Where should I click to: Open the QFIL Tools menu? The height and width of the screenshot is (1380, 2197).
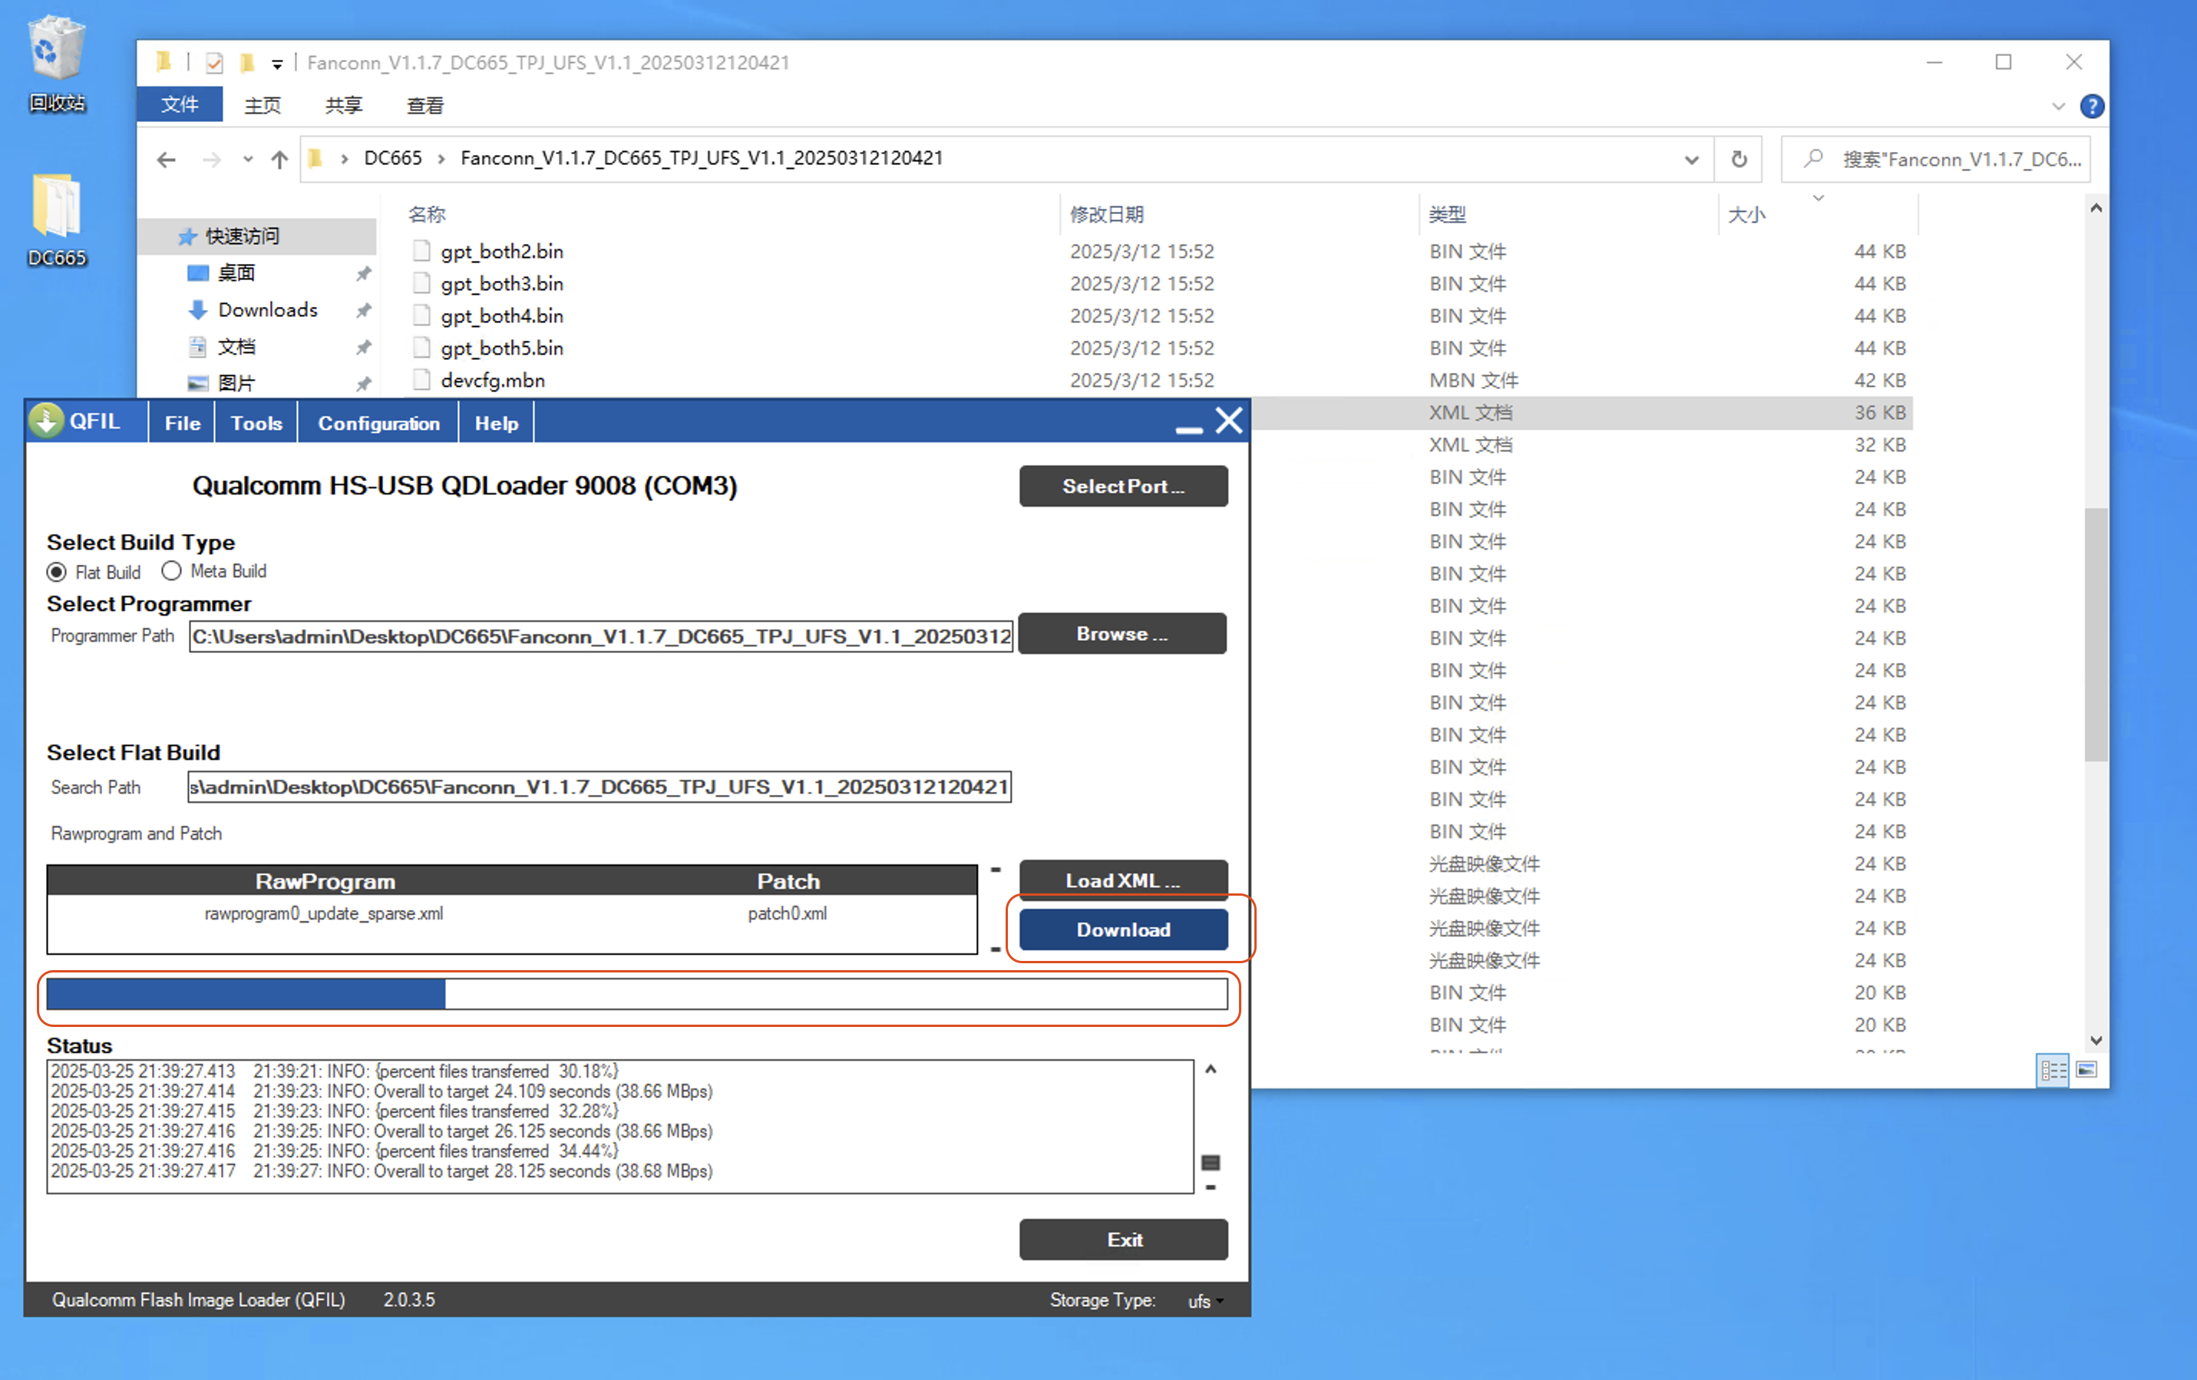tap(256, 423)
